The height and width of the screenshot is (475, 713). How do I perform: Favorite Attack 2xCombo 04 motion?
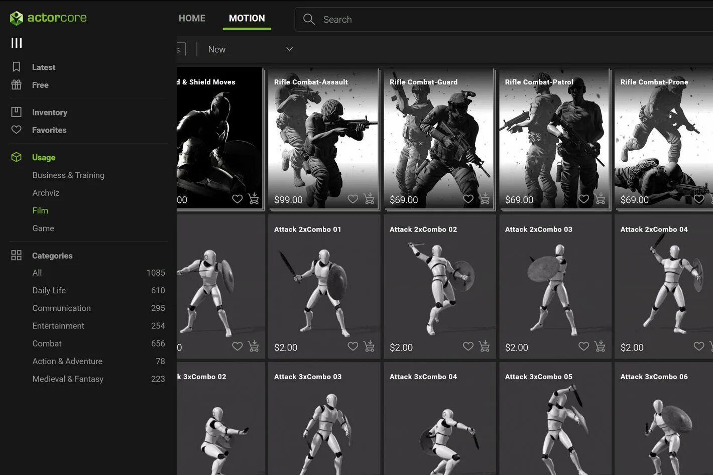point(699,346)
